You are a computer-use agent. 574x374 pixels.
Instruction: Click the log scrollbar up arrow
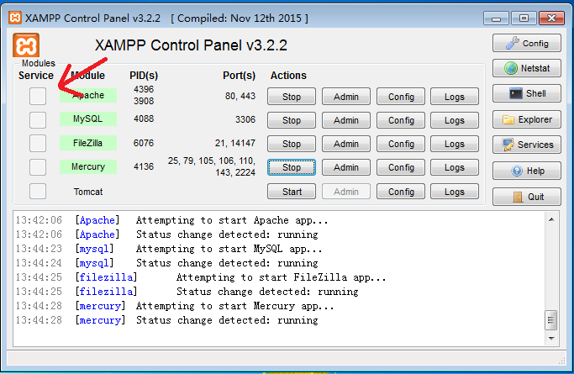(x=551, y=219)
